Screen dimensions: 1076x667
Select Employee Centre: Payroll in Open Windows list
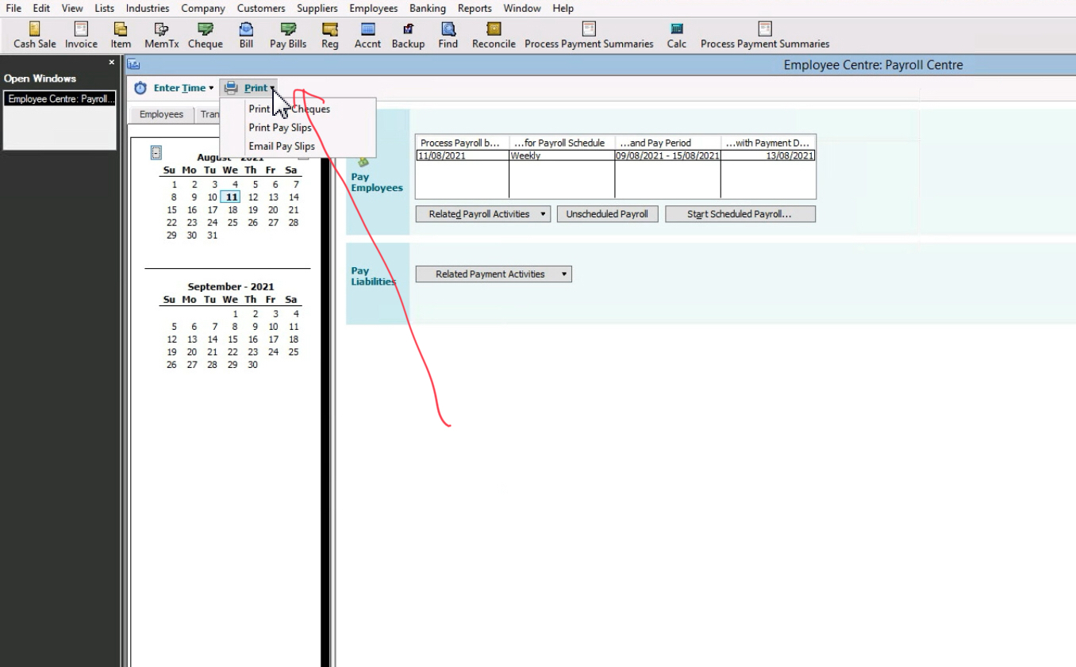(60, 99)
